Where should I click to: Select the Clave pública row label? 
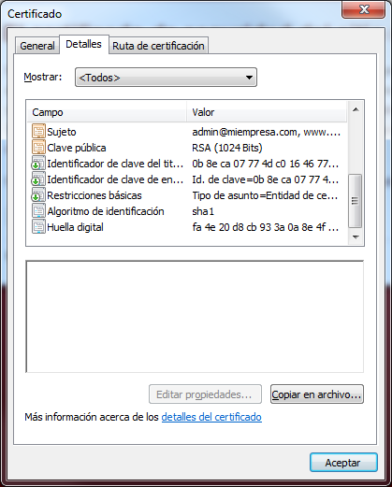coord(77,148)
